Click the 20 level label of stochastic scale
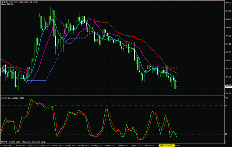This screenshot has height=147, width=232. pyautogui.click(x=226, y=134)
